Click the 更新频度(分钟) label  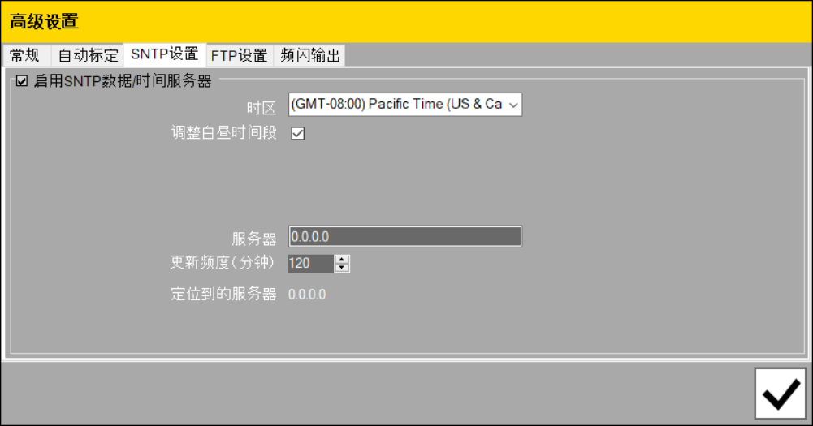[223, 263]
